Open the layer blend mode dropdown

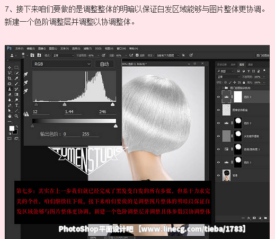tap(228, 77)
